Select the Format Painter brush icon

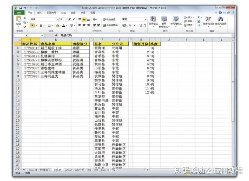(x=25, y=27)
